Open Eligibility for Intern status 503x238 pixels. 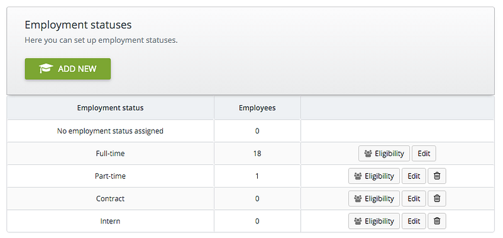pyautogui.click(x=374, y=221)
